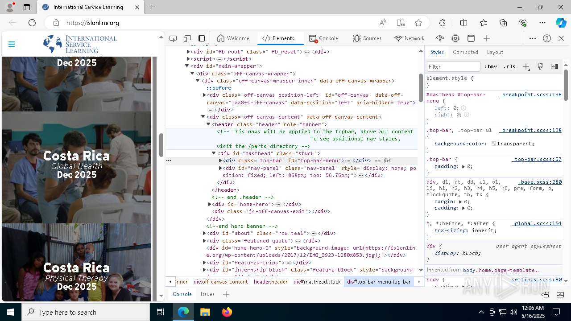Screen dimensions: 571x321
Task: Open Copilot icon in Edge
Action: click(x=561, y=23)
